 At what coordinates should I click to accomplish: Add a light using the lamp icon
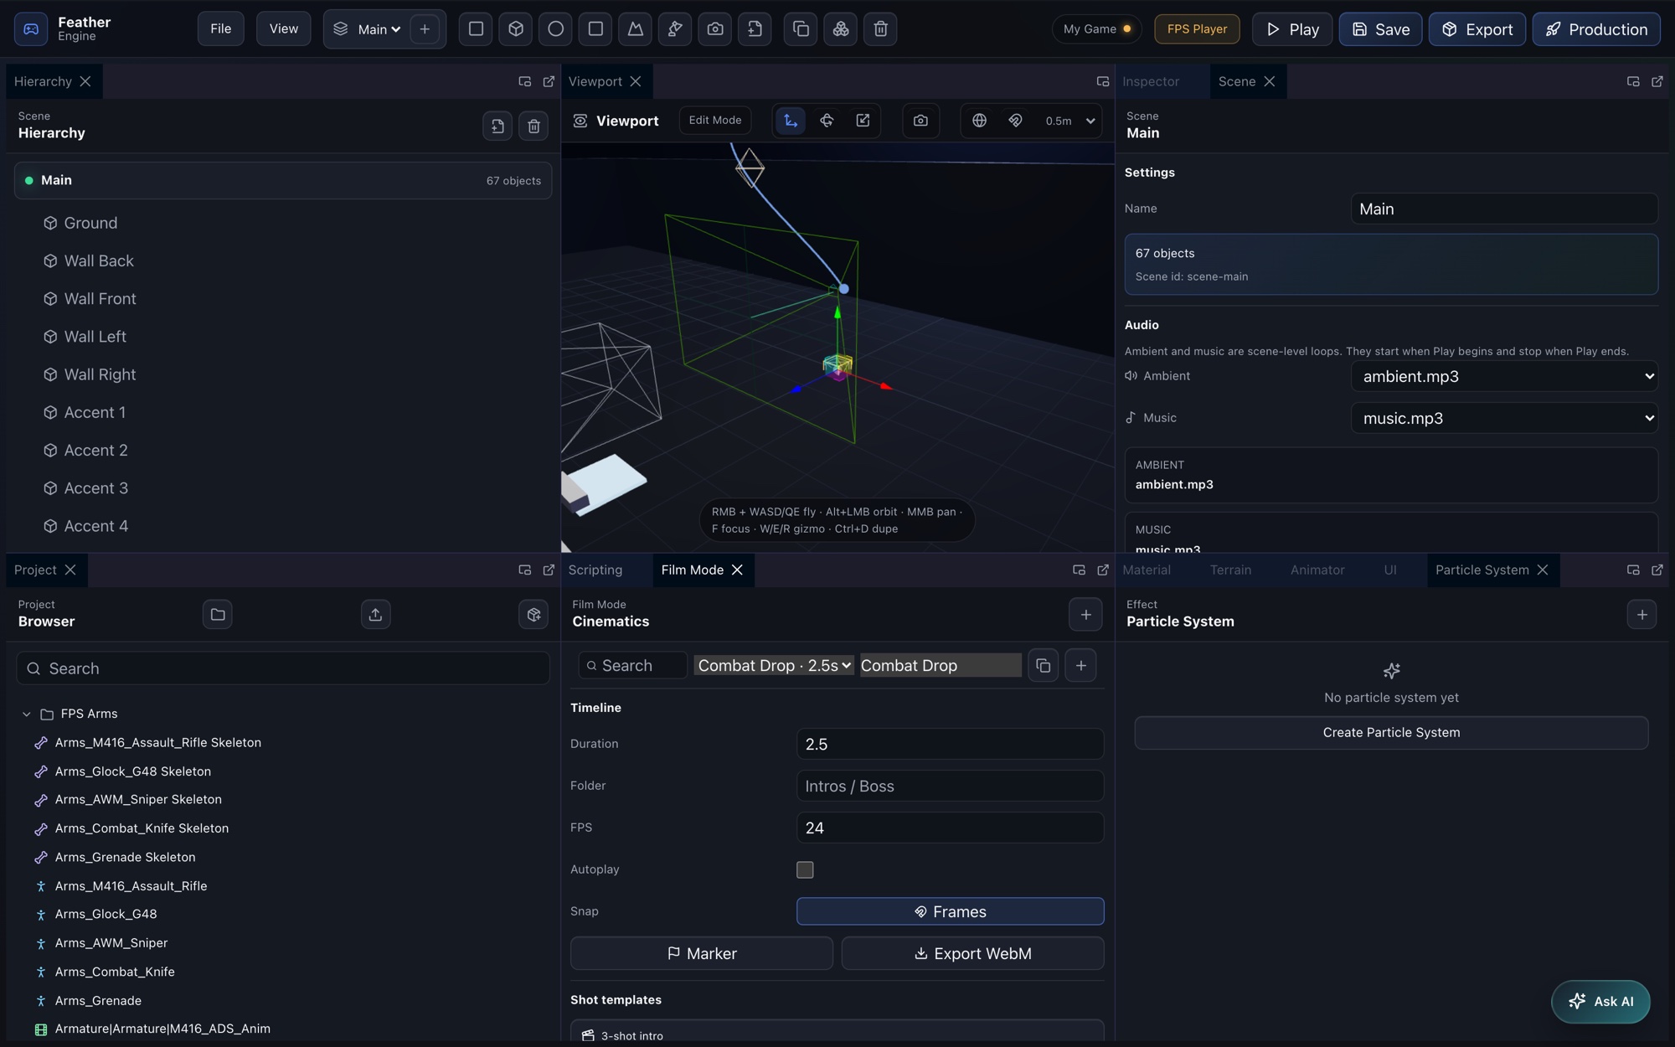[x=675, y=29]
